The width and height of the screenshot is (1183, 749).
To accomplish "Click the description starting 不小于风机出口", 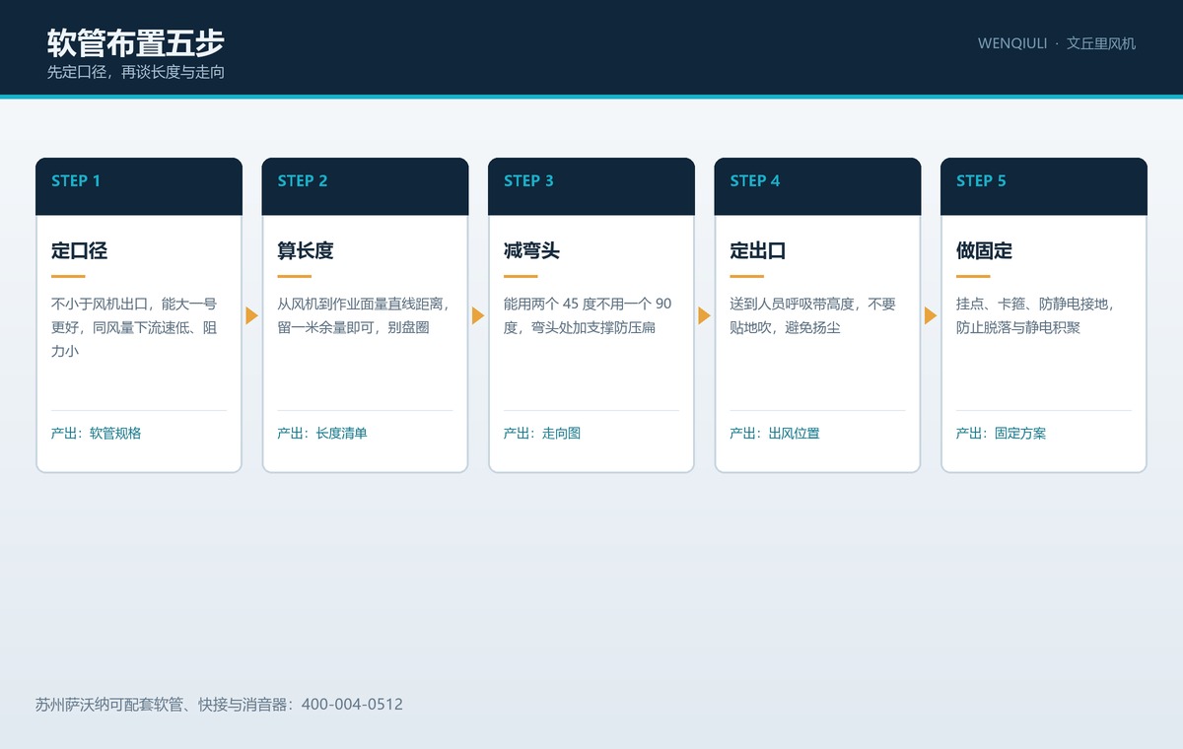I will click(136, 327).
